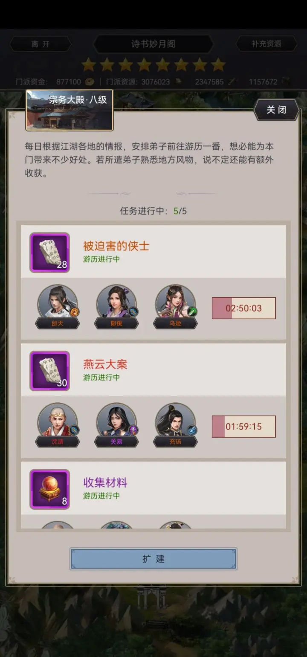This screenshot has height=657, width=307.
Task: Select disciple 关易's portrait
Action: [x=116, y=421]
